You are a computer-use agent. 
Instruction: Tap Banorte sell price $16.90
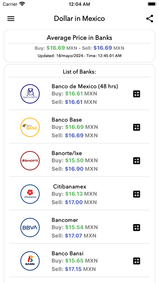click(74, 169)
